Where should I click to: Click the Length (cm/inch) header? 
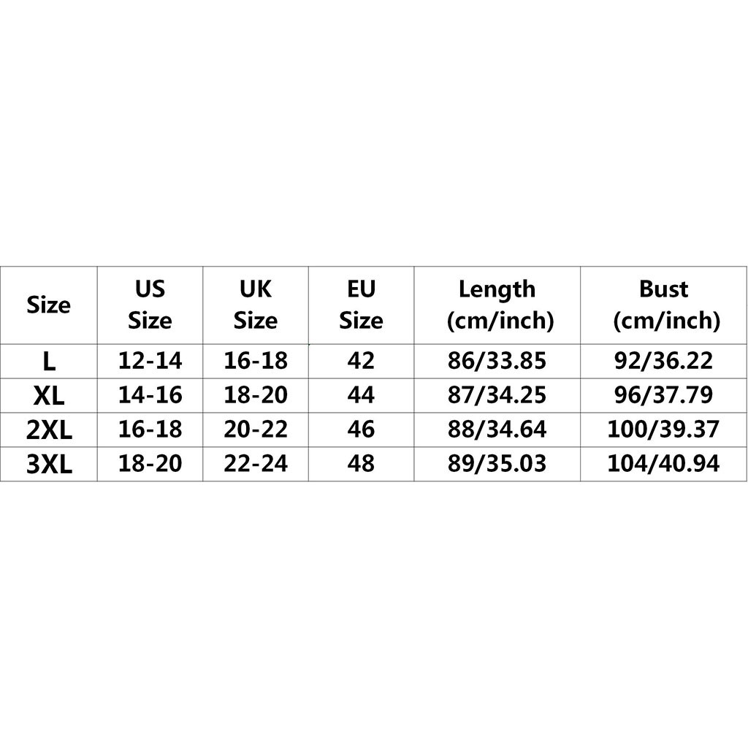497,305
